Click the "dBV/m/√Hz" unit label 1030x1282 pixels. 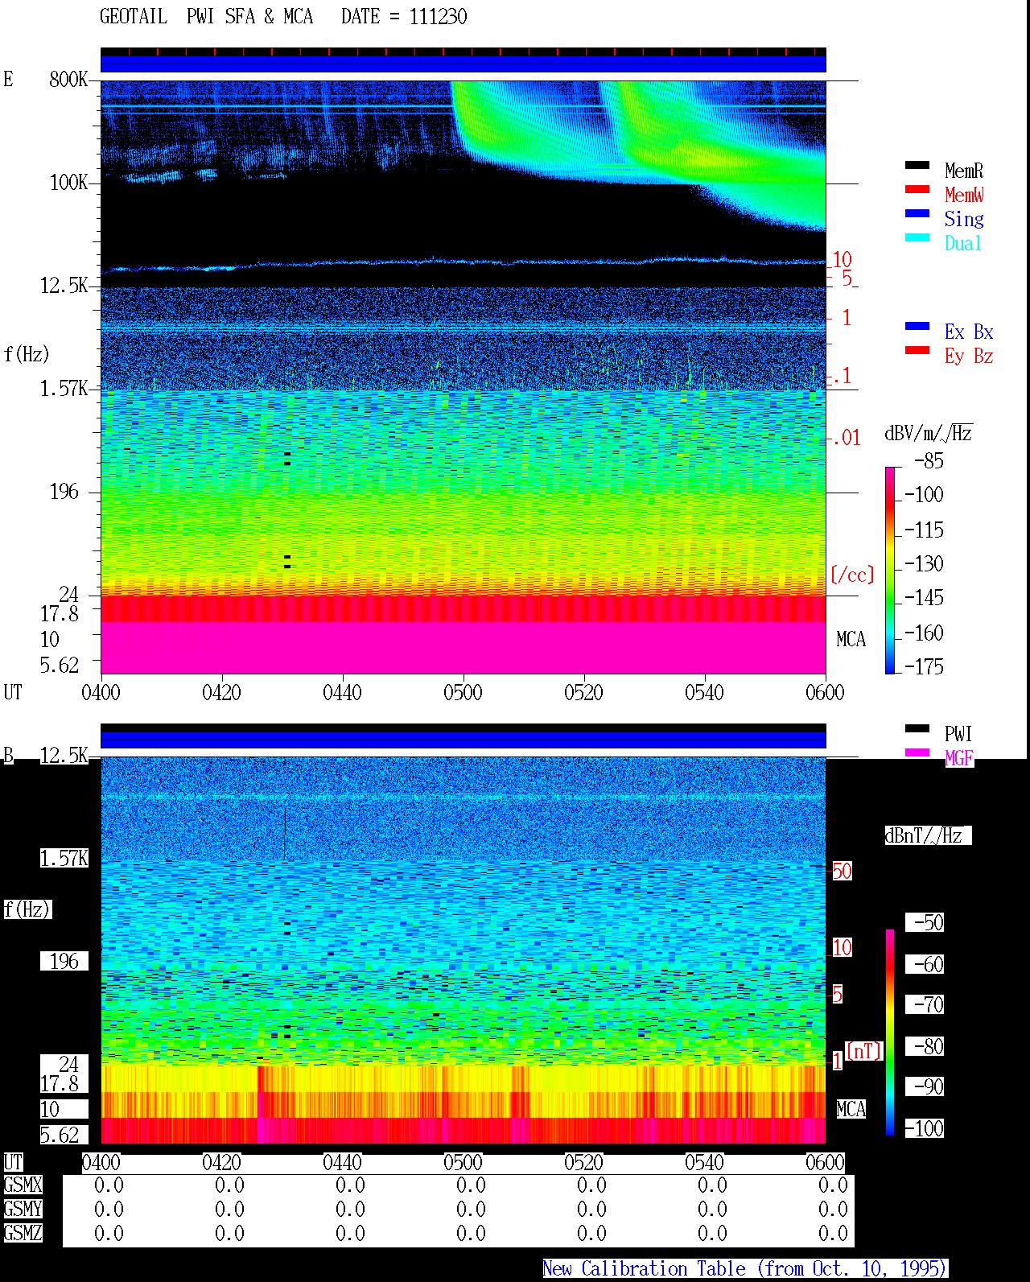929,433
